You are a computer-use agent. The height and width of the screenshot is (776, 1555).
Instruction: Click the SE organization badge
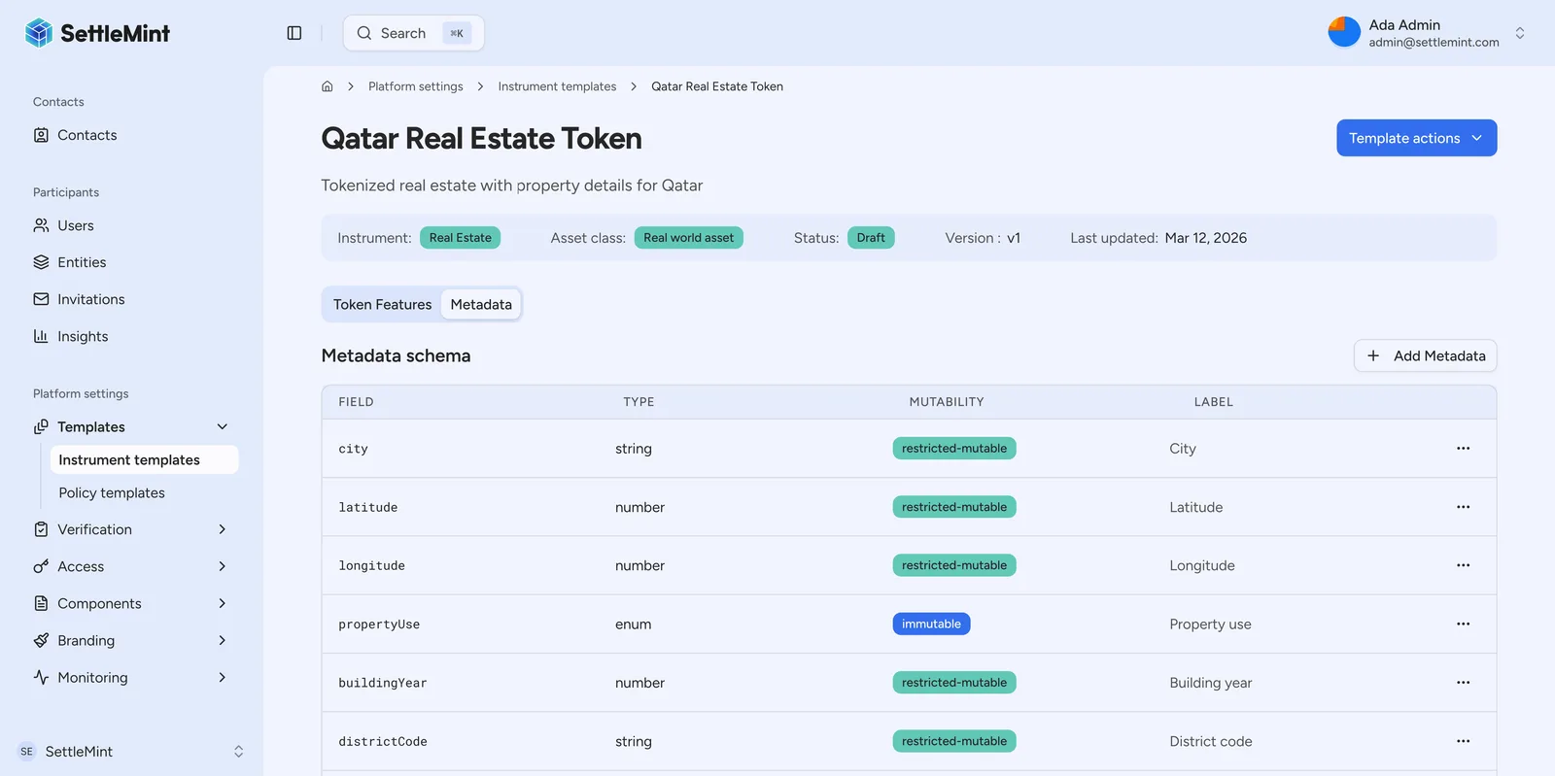click(x=26, y=752)
